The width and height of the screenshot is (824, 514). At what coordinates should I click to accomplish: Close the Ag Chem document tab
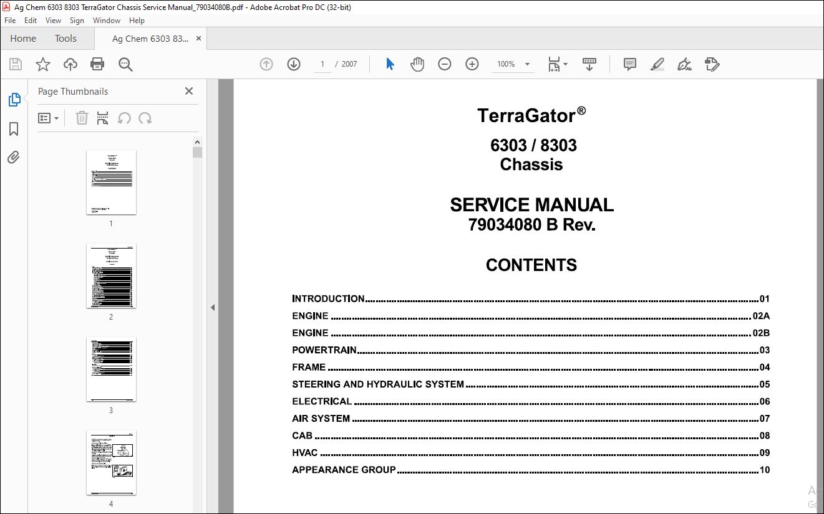pos(199,39)
